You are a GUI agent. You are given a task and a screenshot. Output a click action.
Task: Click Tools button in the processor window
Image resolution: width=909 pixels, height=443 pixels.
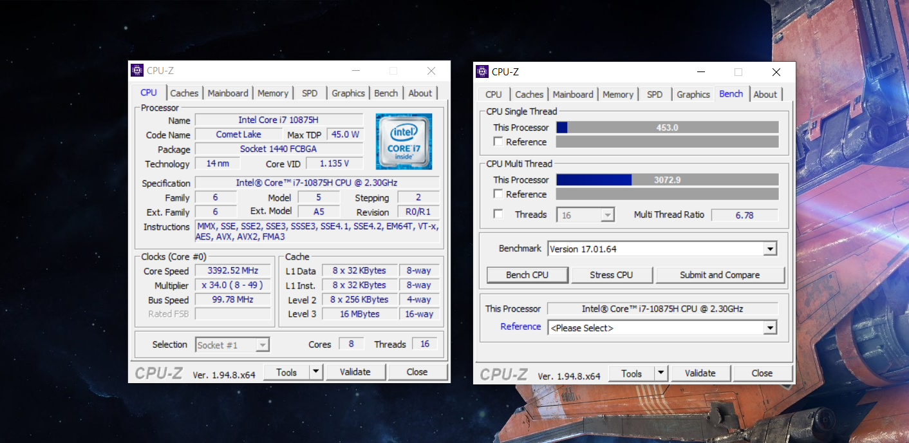[x=286, y=372]
